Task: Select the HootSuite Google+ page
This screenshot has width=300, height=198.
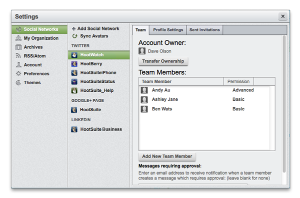Action: (98, 110)
